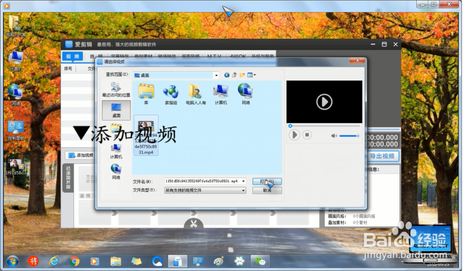This screenshot has width=473, height=271.
Task: Open the 画面风格 tab
Action: [191, 56]
